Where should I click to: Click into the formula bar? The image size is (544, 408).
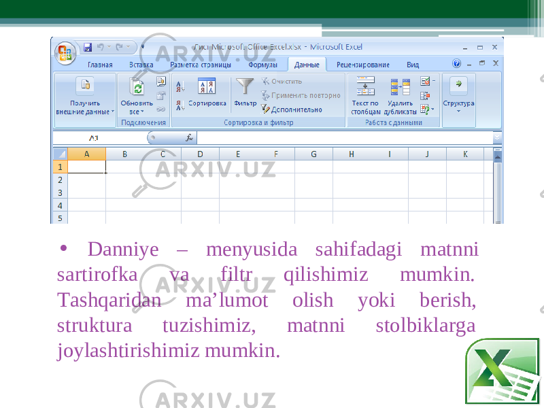(x=345, y=138)
